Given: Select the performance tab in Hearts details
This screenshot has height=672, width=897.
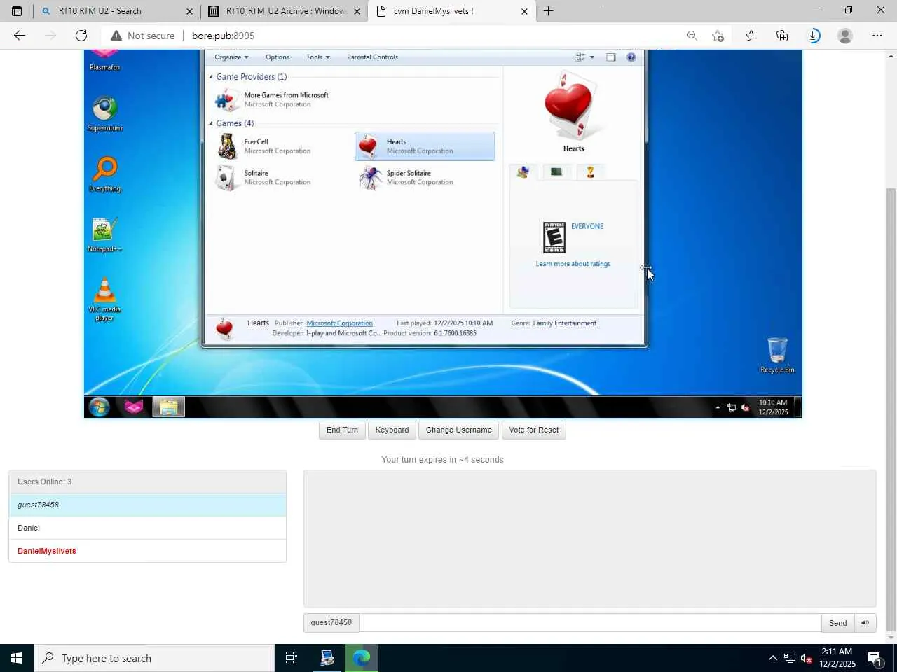Looking at the screenshot, I should 556,171.
